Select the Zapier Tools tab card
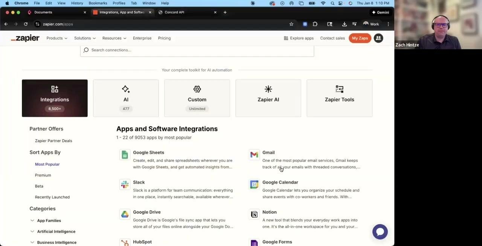Viewport: 482px width, 246px height. click(339, 98)
